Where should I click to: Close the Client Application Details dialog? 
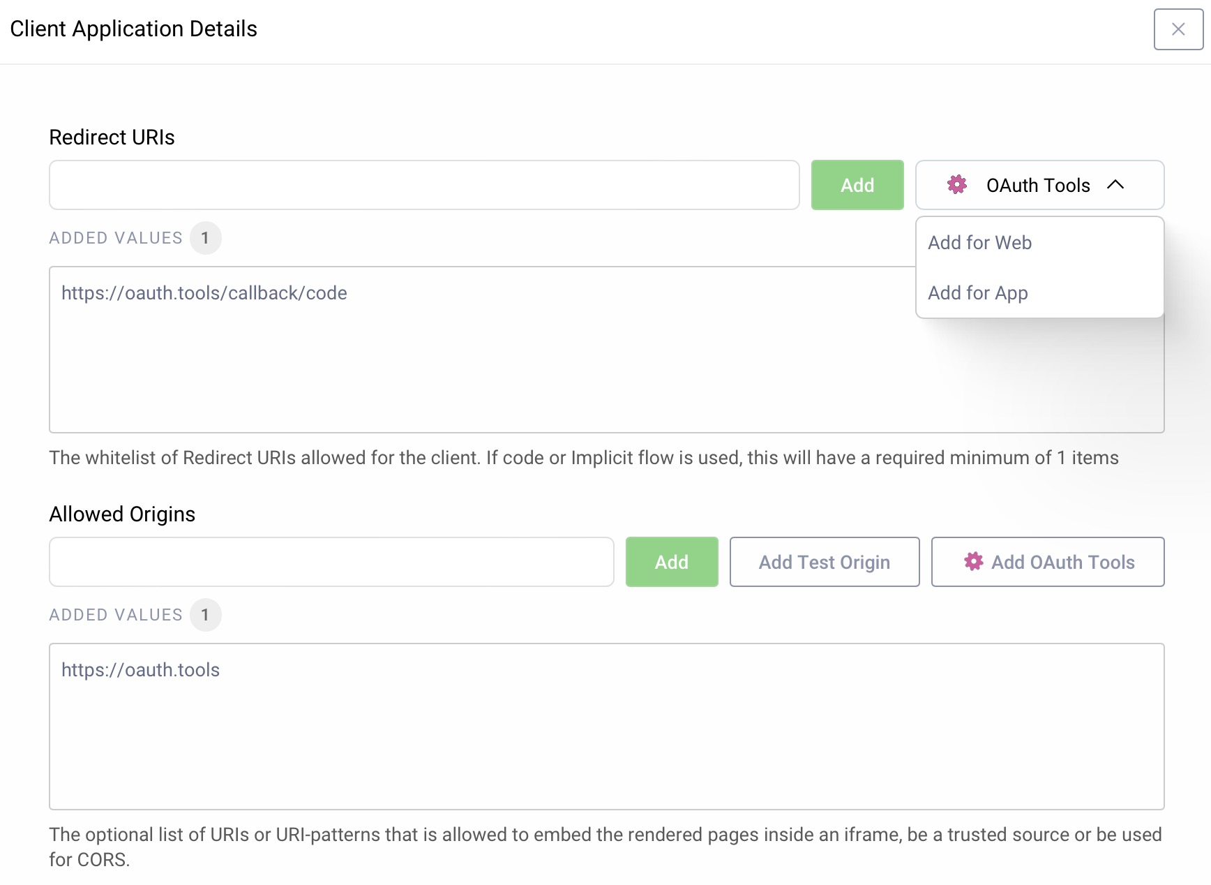click(x=1178, y=29)
